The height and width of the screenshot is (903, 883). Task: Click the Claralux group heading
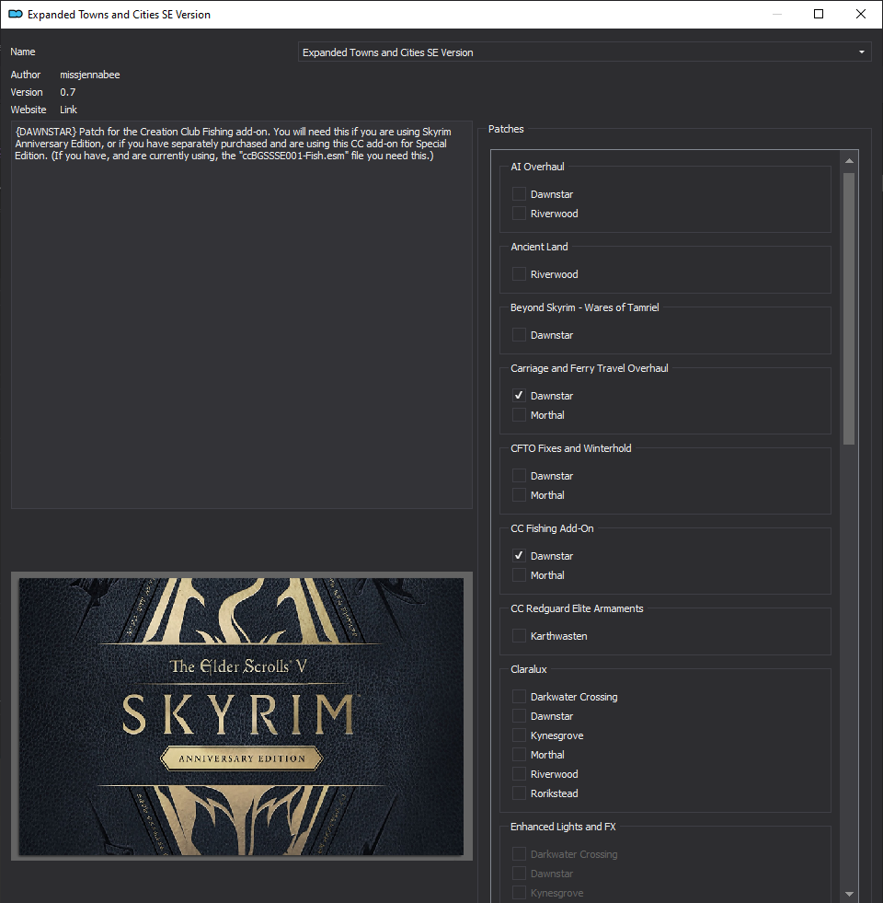528,669
